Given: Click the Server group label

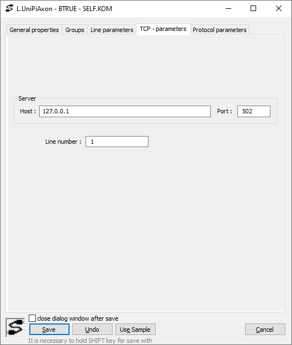Looking at the screenshot, I should pyautogui.click(x=27, y=98).
